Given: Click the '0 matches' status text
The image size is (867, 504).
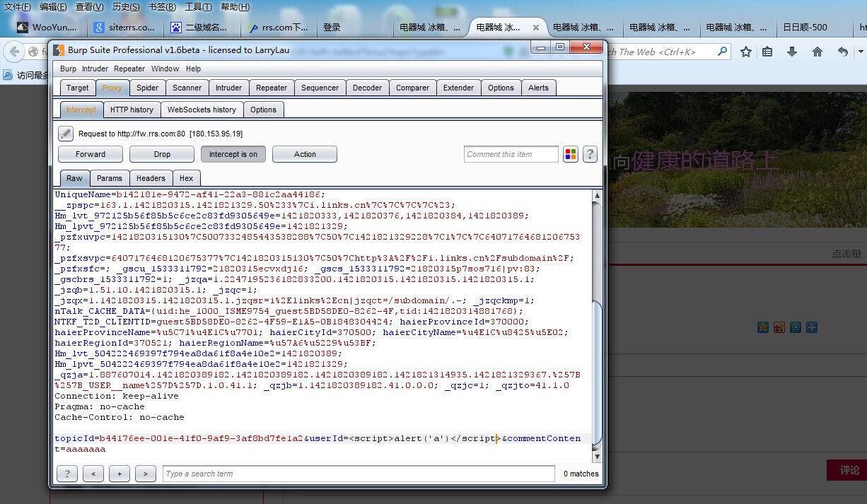Looking at the screenshot, I should 581,474.
